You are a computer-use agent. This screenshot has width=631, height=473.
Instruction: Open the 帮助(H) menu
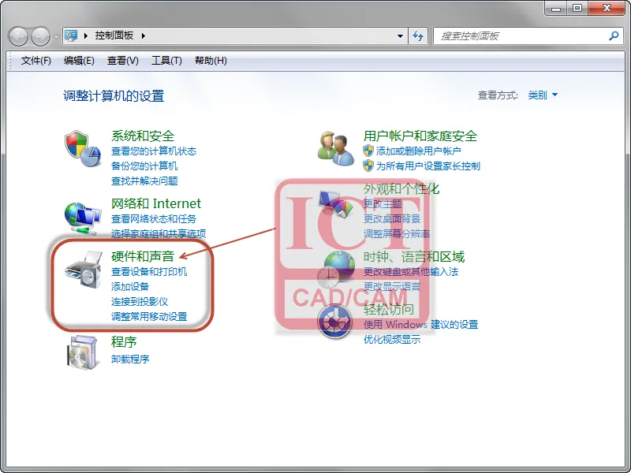[211, 61]
